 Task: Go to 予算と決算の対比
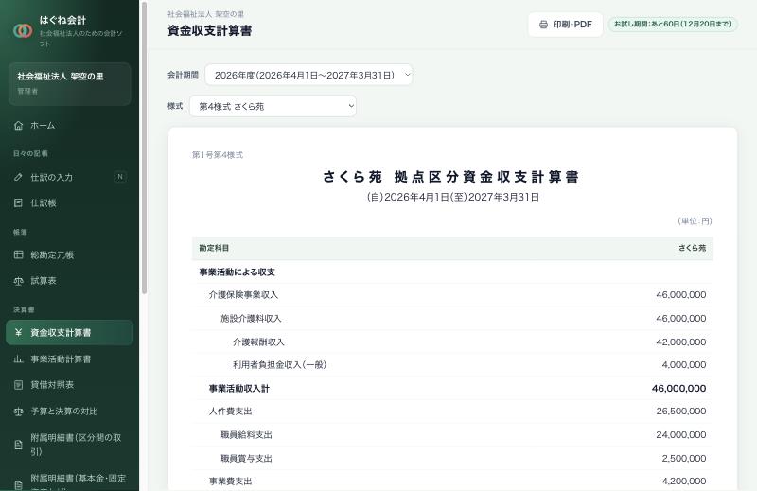69,412
